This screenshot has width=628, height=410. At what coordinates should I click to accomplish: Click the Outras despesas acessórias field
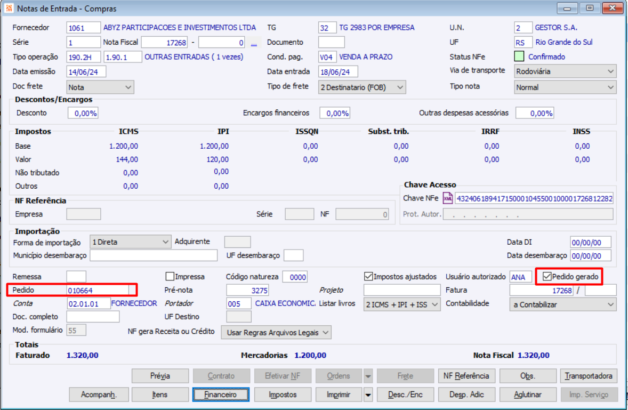pos(535,114)
